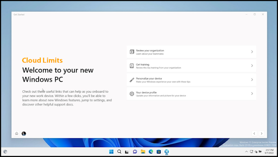
Task: Click the Personalize your device pen icon
Action: pyautogui.click(x=132, y=80)
